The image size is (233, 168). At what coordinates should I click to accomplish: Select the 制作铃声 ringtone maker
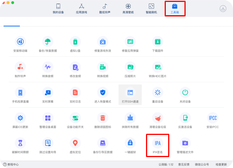tap(20, 67)
